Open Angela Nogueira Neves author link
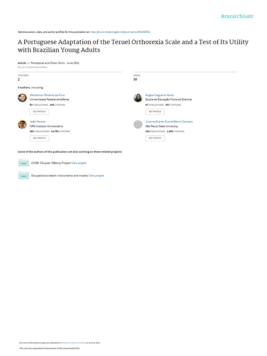 [160, 95]
